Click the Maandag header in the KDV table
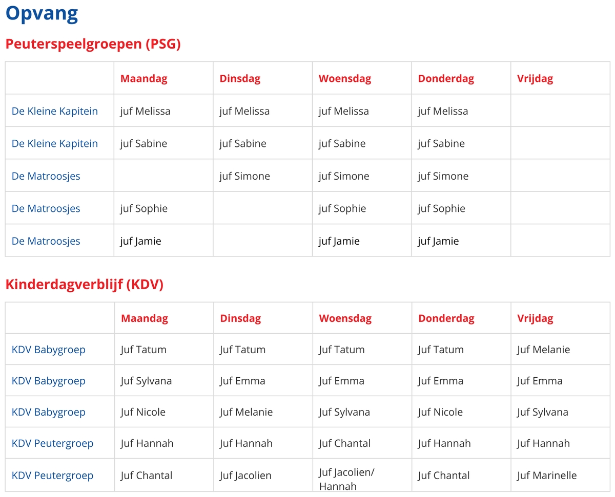 tap(145, 318)
